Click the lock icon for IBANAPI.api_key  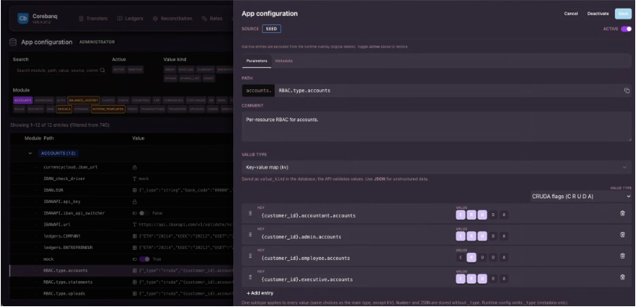(135, 201)
